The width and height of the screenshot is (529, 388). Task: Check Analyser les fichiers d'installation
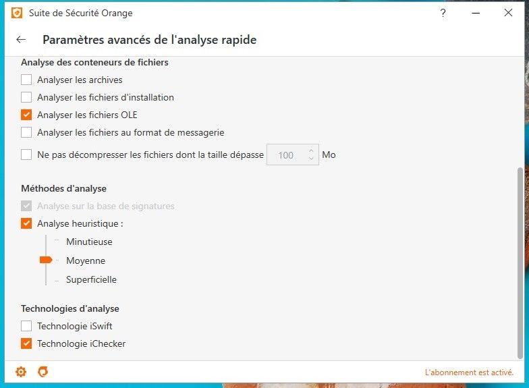(26, 97)
